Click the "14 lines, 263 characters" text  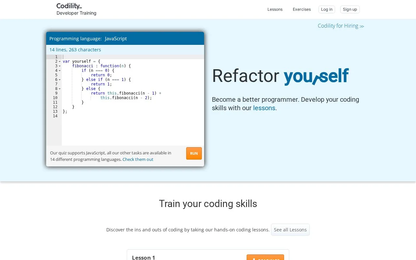click(x=75, y=50)
